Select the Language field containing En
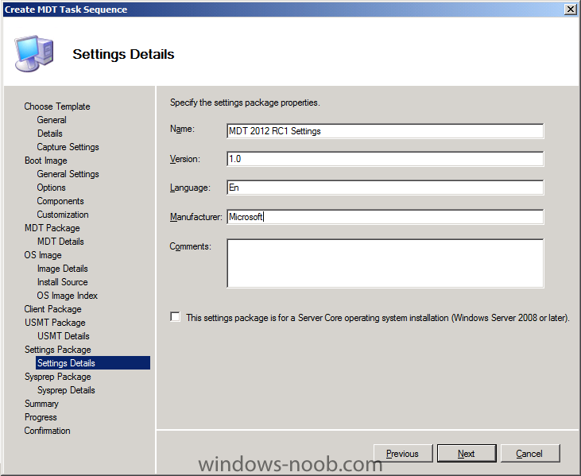581x476 pixels. (x=385, y=188)
